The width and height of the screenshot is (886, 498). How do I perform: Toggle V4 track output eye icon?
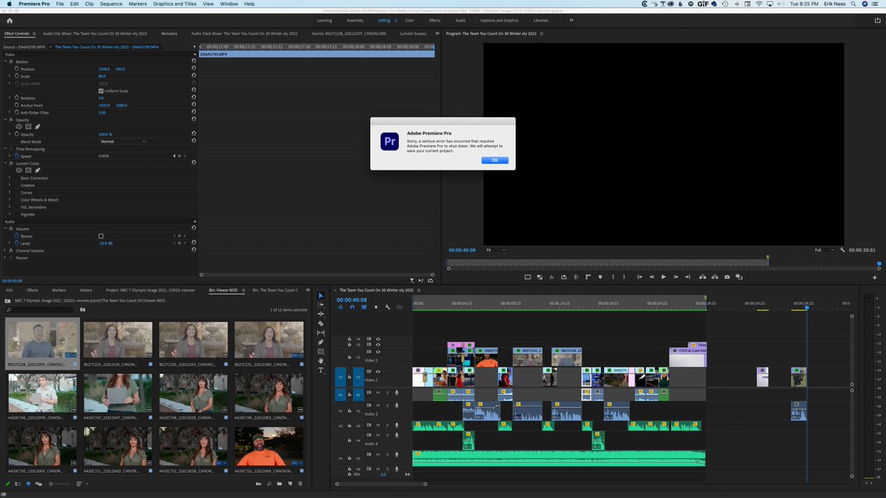[x=378, y=339]
